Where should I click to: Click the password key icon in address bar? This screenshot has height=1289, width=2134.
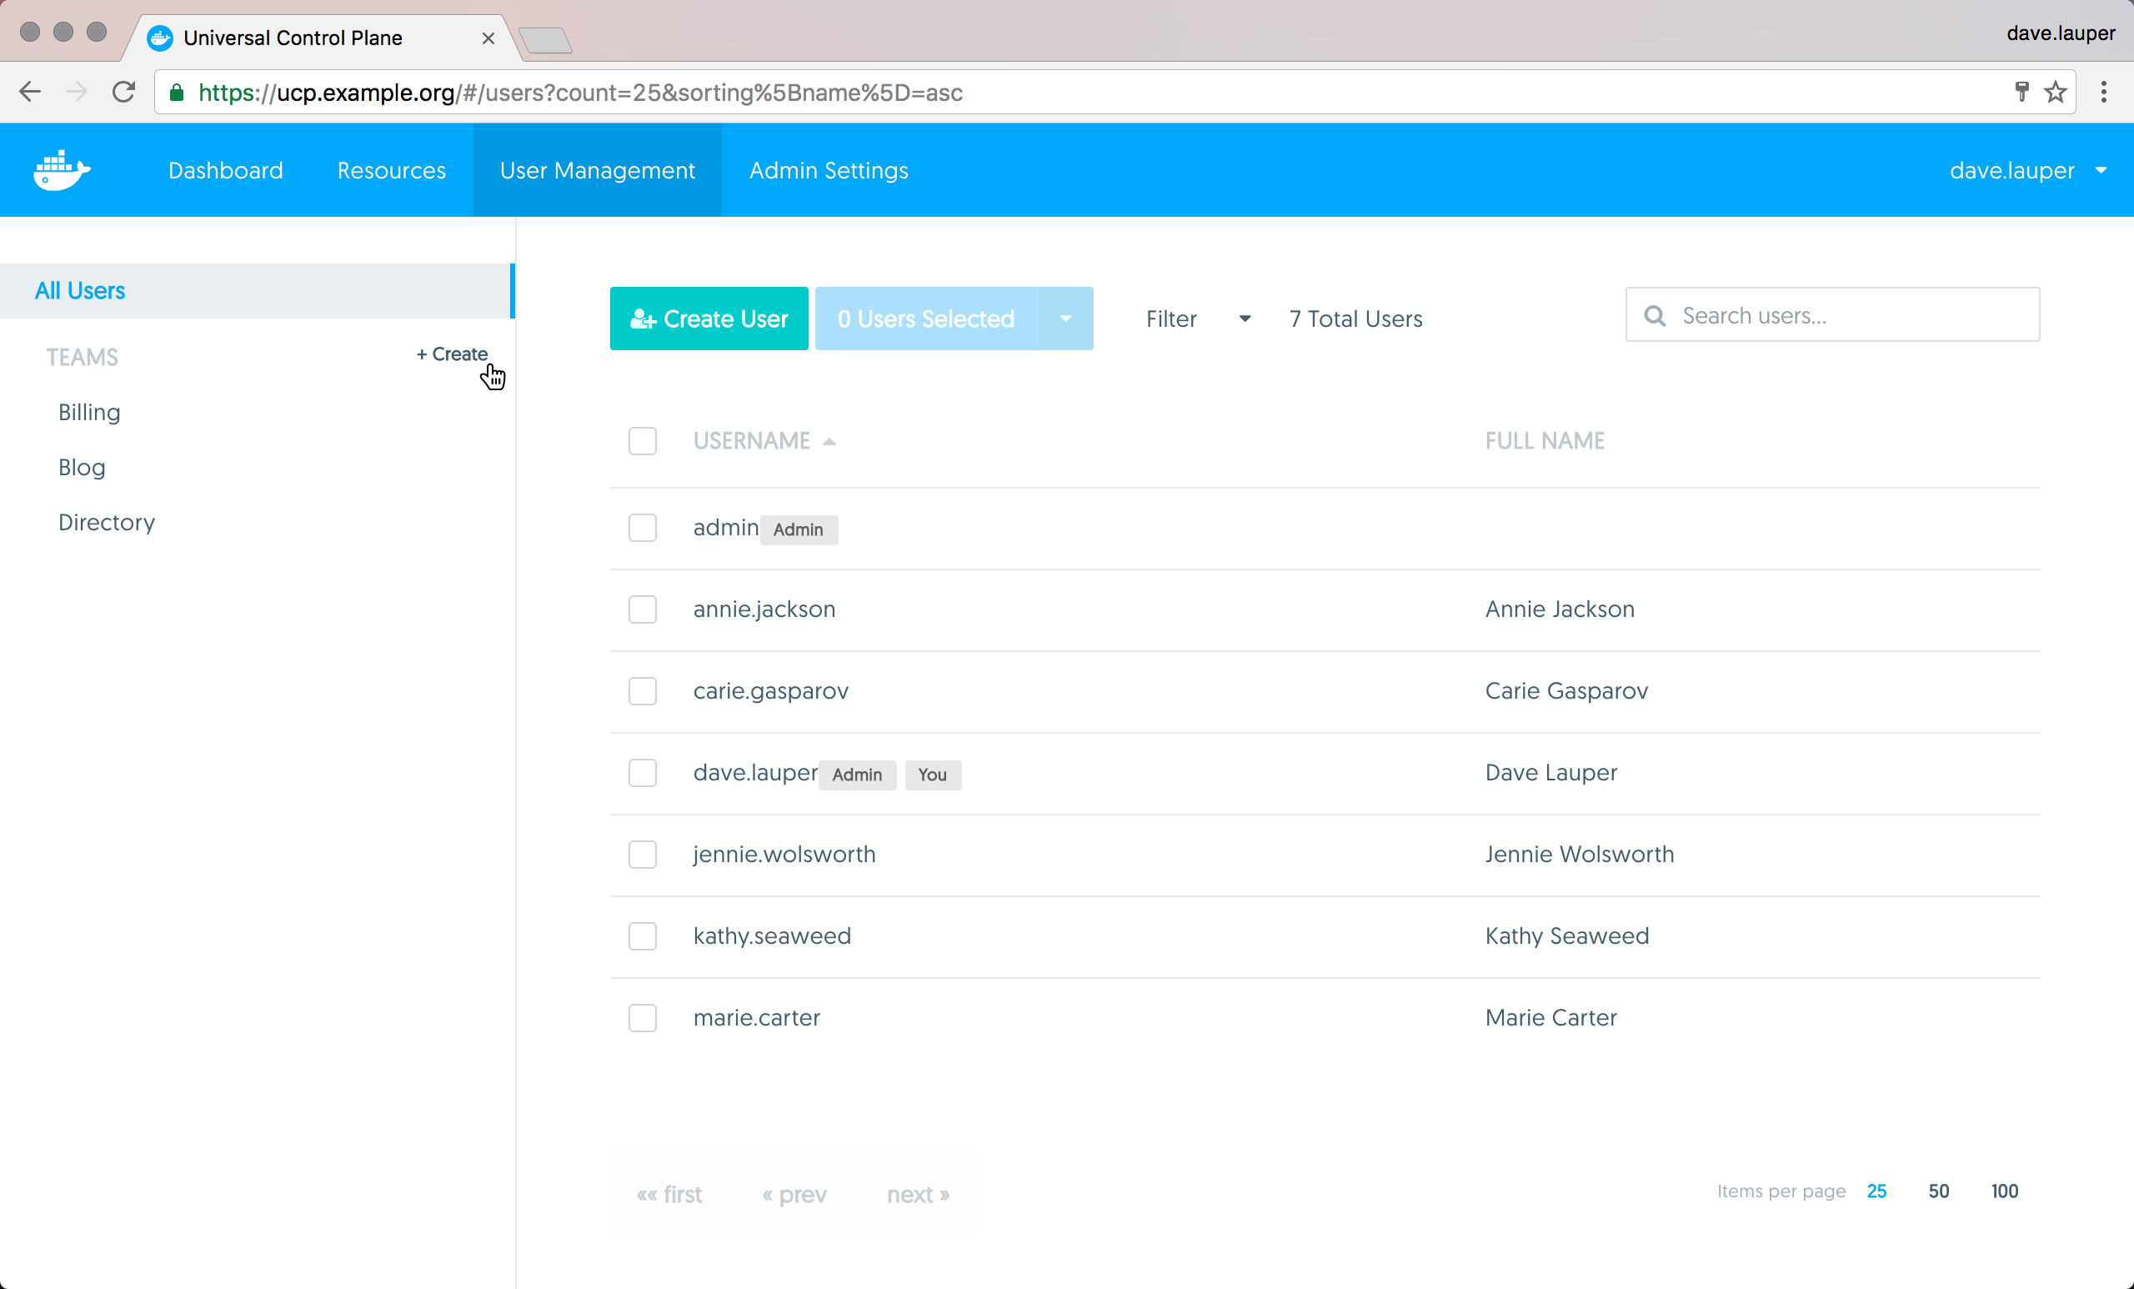click(x=2021, y=92)
